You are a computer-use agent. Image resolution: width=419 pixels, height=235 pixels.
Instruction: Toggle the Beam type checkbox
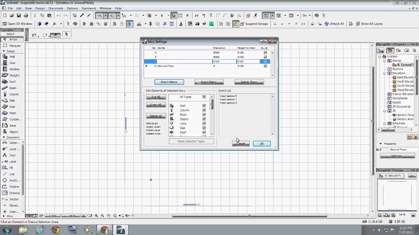pyautogui.click(x=204, y=115)
